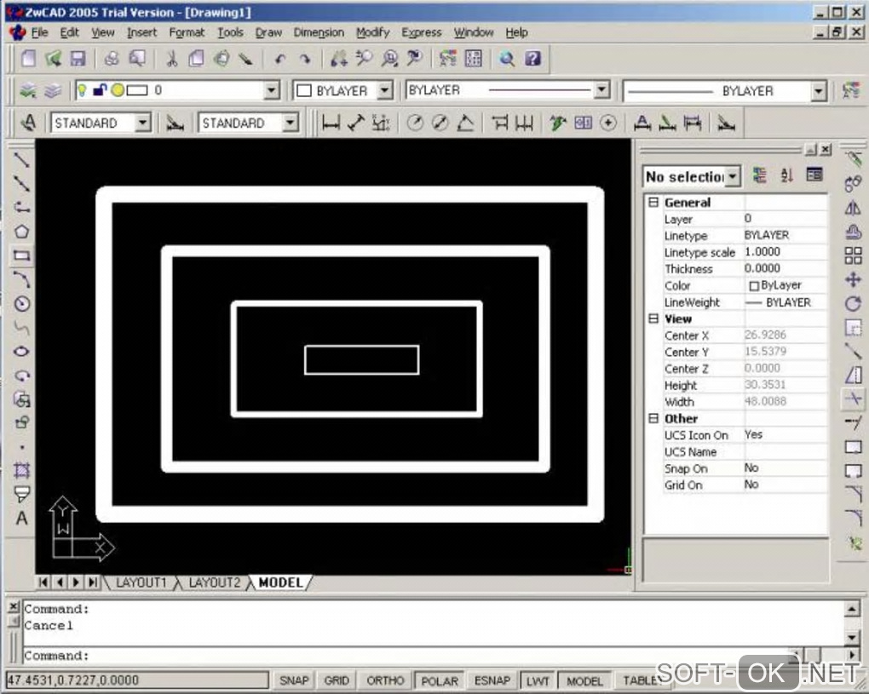Click the layer 0 color swatch
Viewport: 869px width, 694px height.
(x=137, y=90)
